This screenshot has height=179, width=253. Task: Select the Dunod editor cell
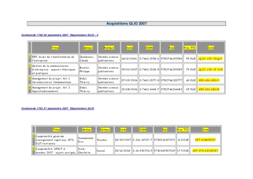click(x=105, y=151)
